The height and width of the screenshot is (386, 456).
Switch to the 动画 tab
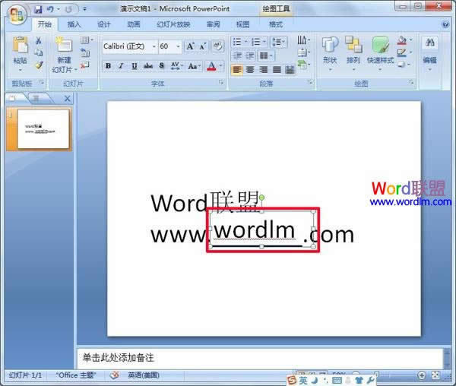(134, 24)
